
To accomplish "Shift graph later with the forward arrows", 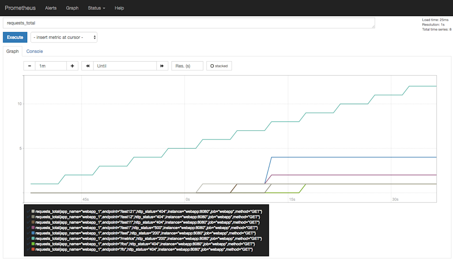I will pyautogui.click(x=162, y=66).
